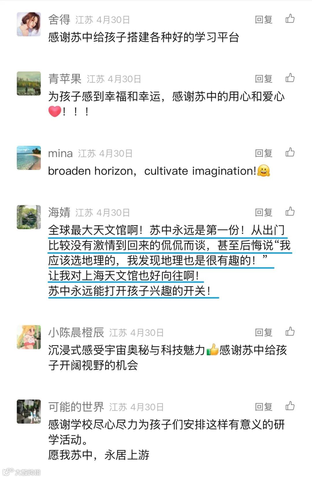Screen dimensions: 312x478
Task: Reply to 海婧's comment
Action: pyautogui.click(x=263, y=212)
